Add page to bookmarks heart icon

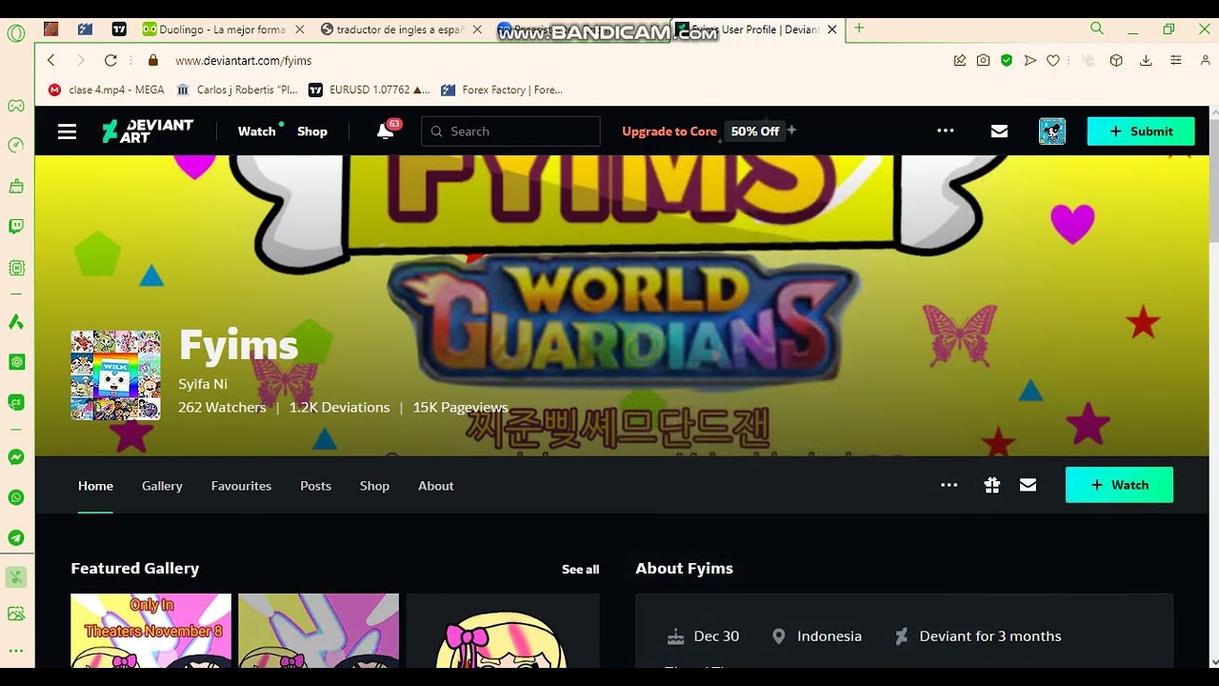[1053, 60]
